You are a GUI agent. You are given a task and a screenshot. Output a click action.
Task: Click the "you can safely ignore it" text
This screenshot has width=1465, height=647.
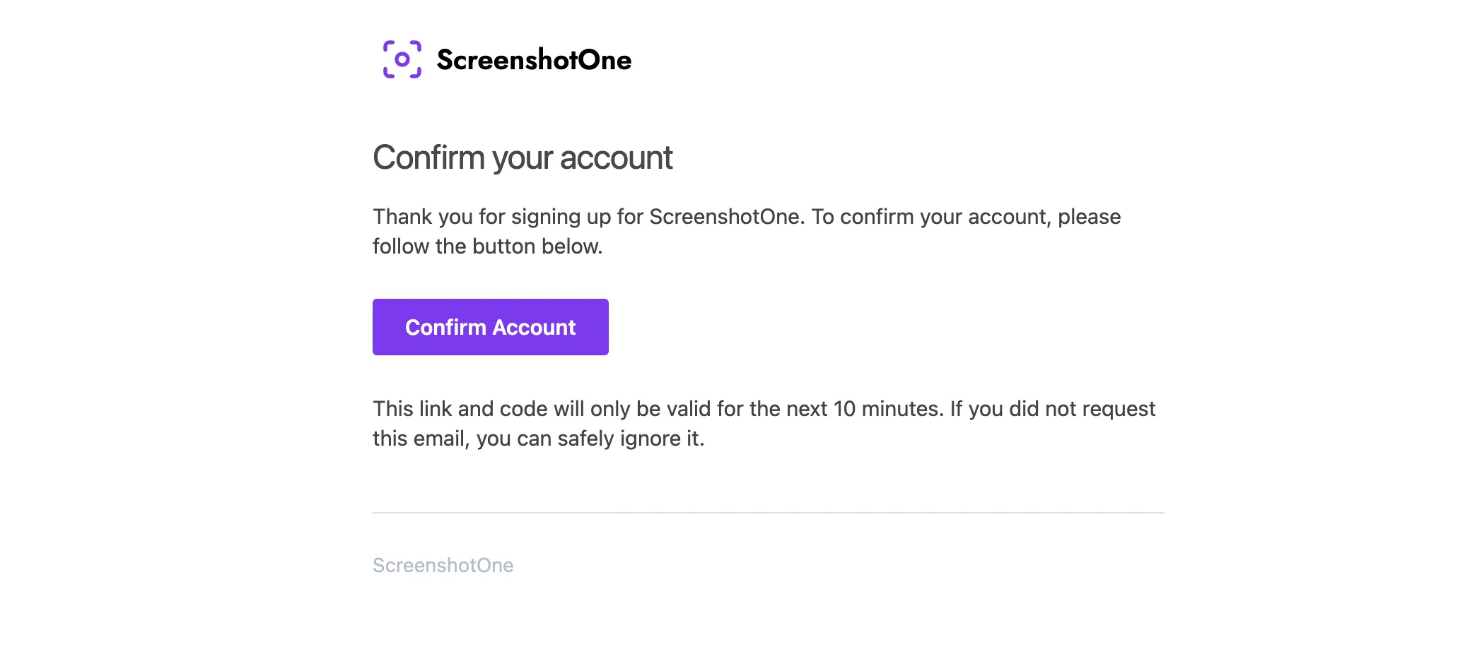click(x=590, y=439)
